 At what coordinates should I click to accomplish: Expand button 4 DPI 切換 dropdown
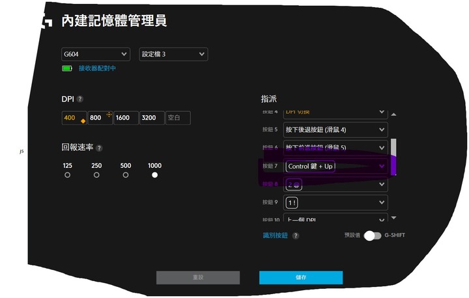tap(335, 114)
